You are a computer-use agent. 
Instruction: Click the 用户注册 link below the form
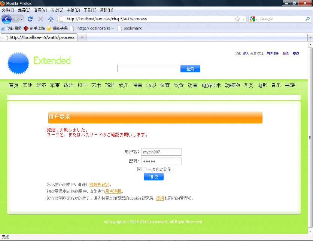pos(113,191)
